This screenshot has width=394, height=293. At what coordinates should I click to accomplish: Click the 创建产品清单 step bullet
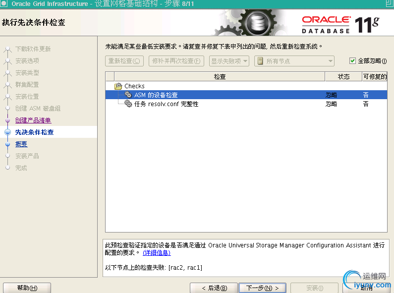click(x=8, y=120)
